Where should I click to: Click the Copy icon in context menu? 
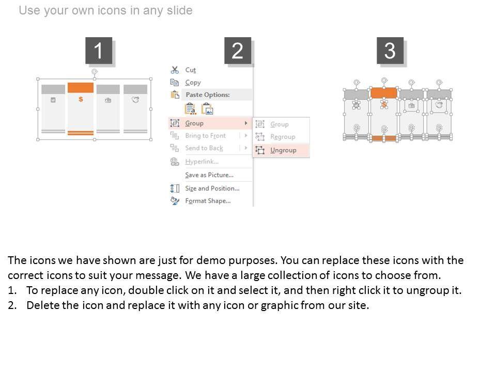point(175,82)
